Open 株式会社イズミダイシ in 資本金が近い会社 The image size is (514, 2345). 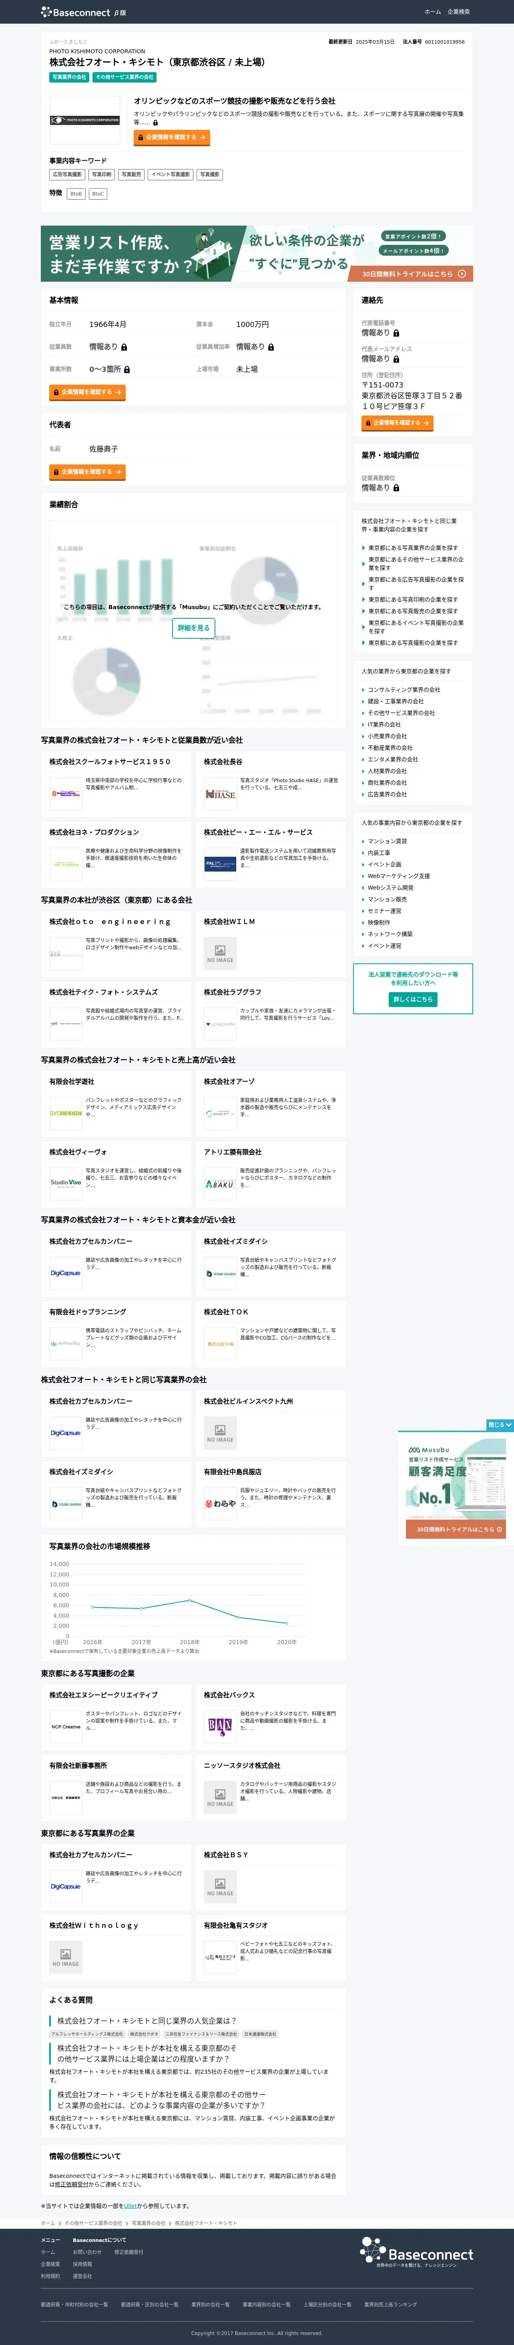pos(271,1264)
